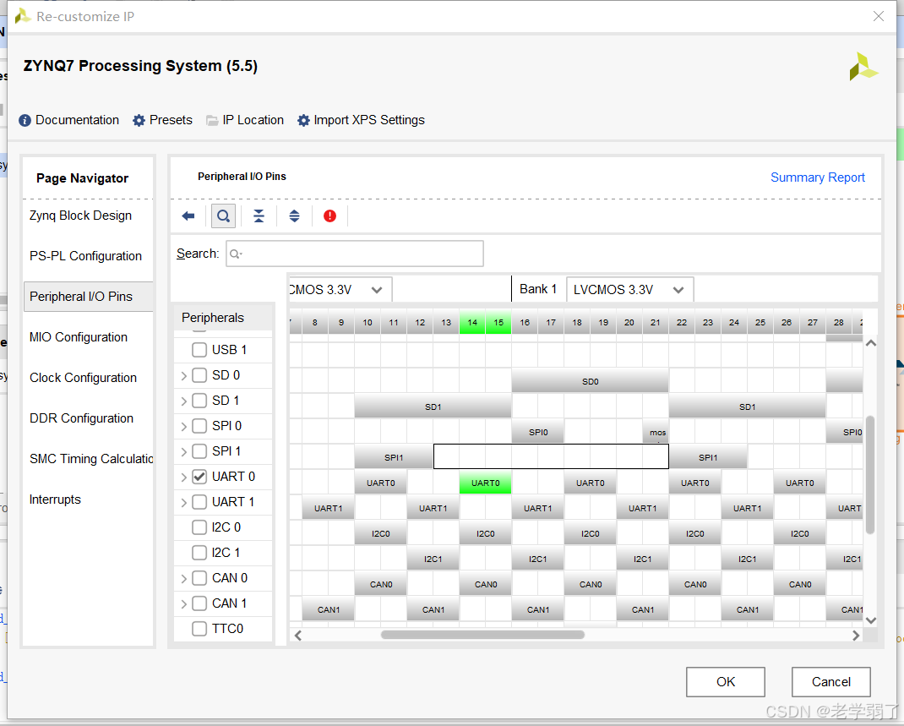Screen dimensions: 904x726
Task: Select the UART1 block on MIO 8-9
Action: tap(328, 508)
